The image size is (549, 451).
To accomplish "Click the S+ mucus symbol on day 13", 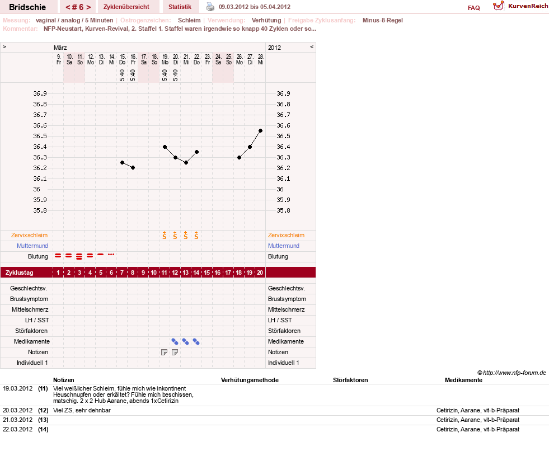I will click(186, 236).
